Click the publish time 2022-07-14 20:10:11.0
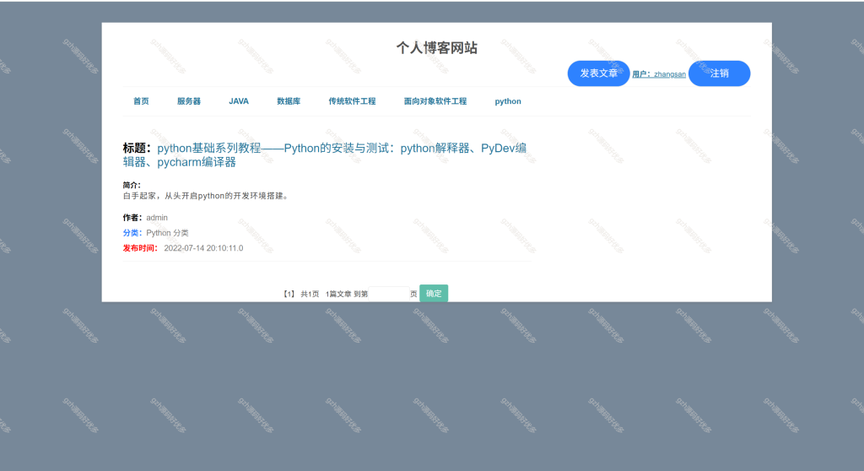Viewport: 864px width, 471px height. (x=203, y=248)
